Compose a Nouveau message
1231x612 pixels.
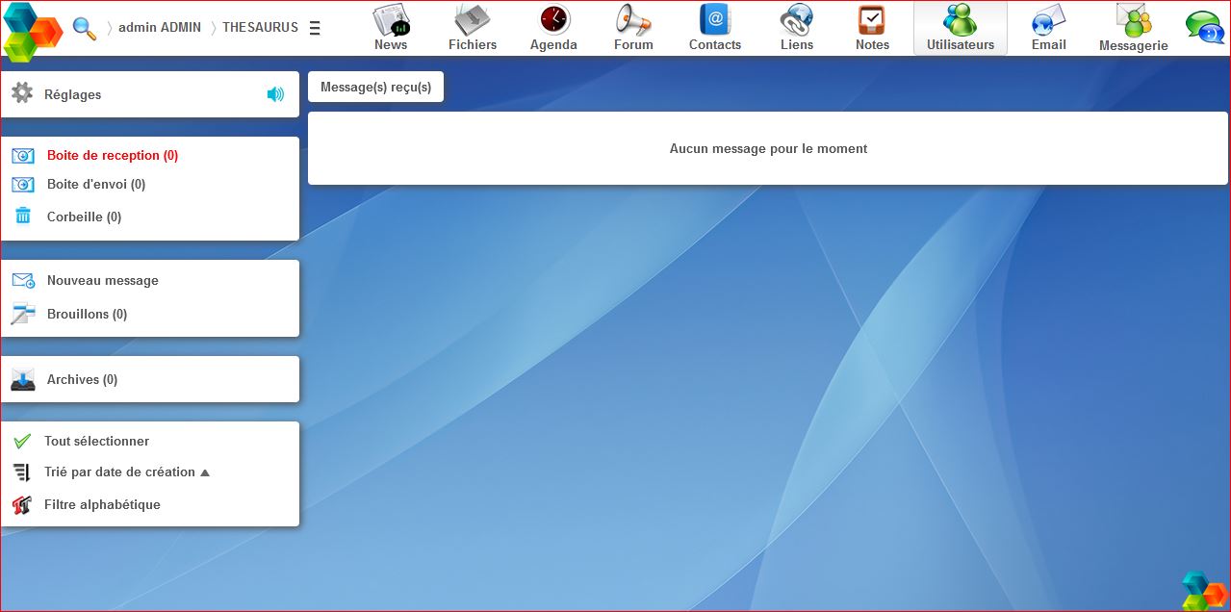103,280
